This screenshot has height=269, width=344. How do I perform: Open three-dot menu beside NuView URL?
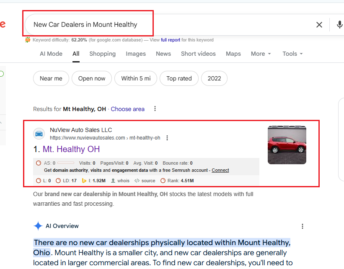click(167, 138)
